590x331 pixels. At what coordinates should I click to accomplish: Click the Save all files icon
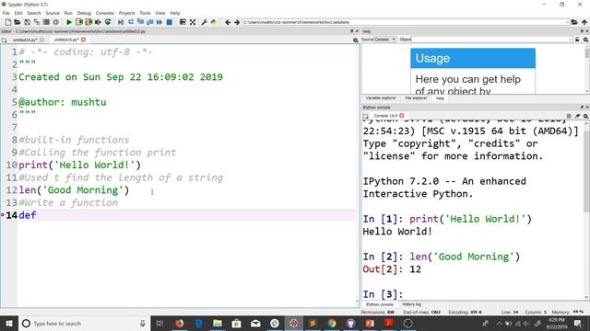37,22
